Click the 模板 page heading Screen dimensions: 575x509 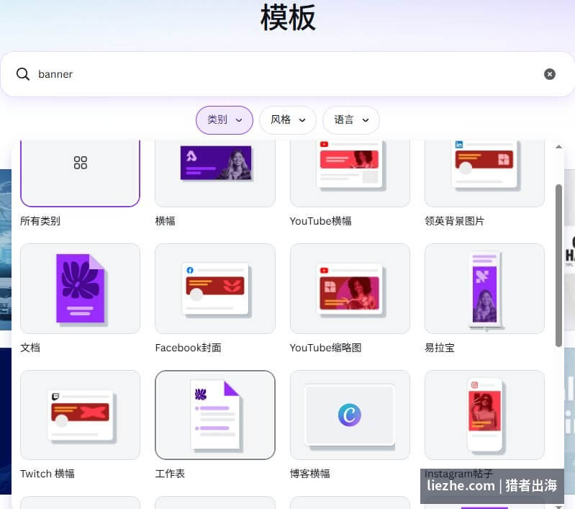tap(288, 18)
